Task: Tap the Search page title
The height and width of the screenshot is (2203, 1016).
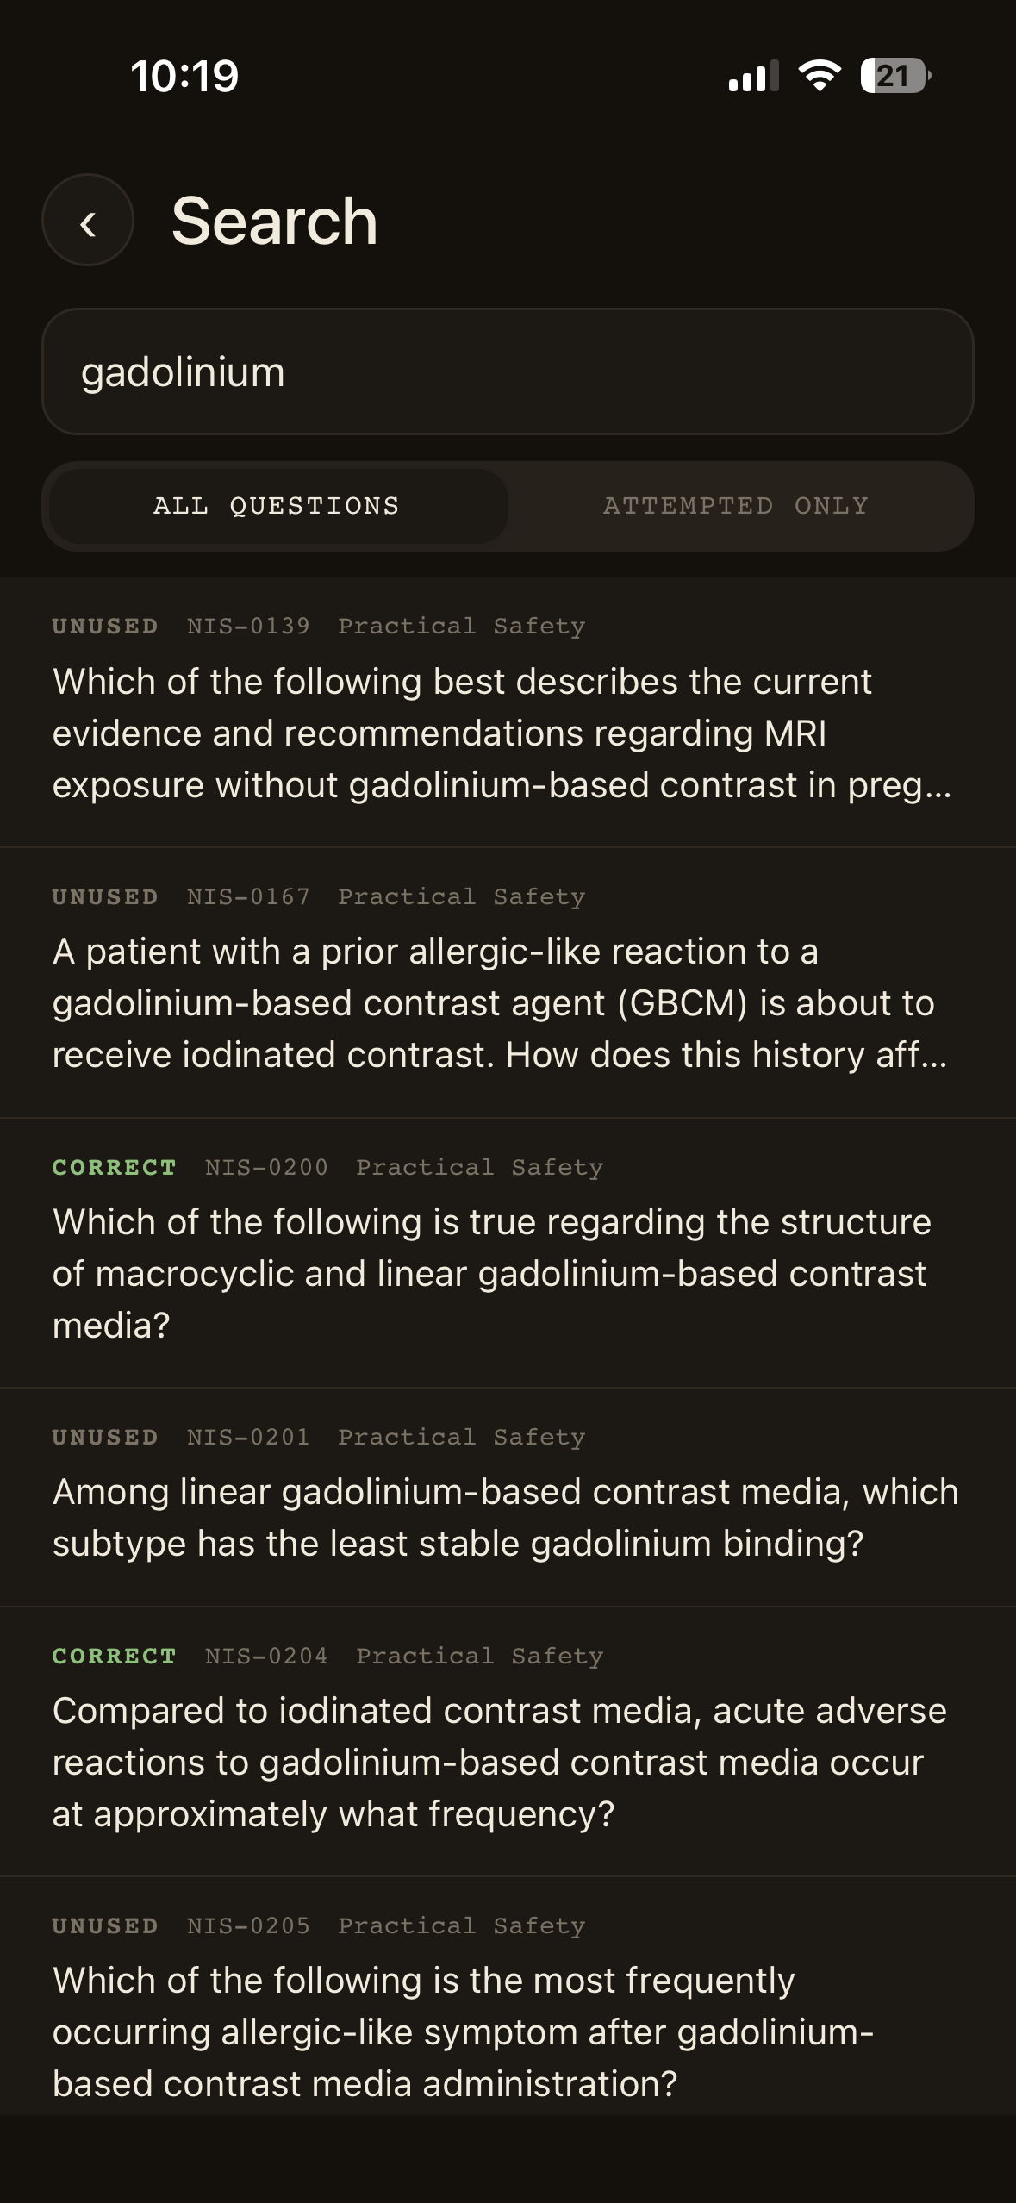Action: 275,221
